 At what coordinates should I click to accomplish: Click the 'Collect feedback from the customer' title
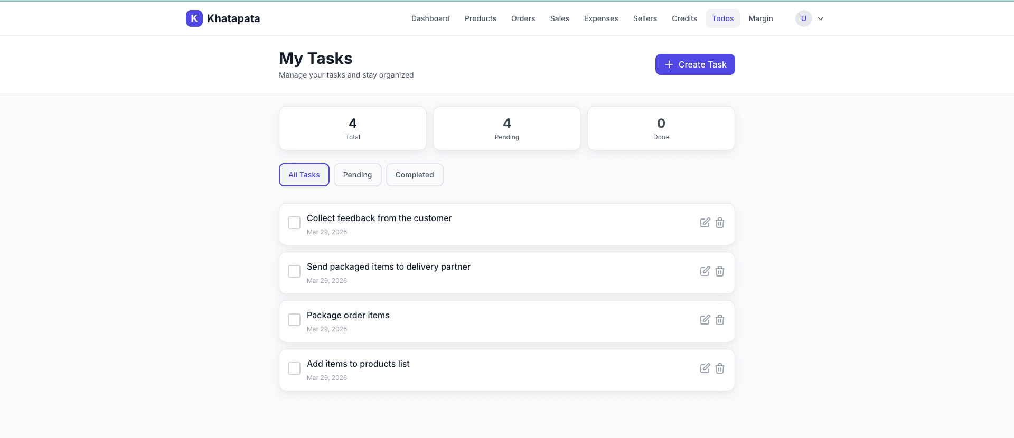click(x=379, y=218)
